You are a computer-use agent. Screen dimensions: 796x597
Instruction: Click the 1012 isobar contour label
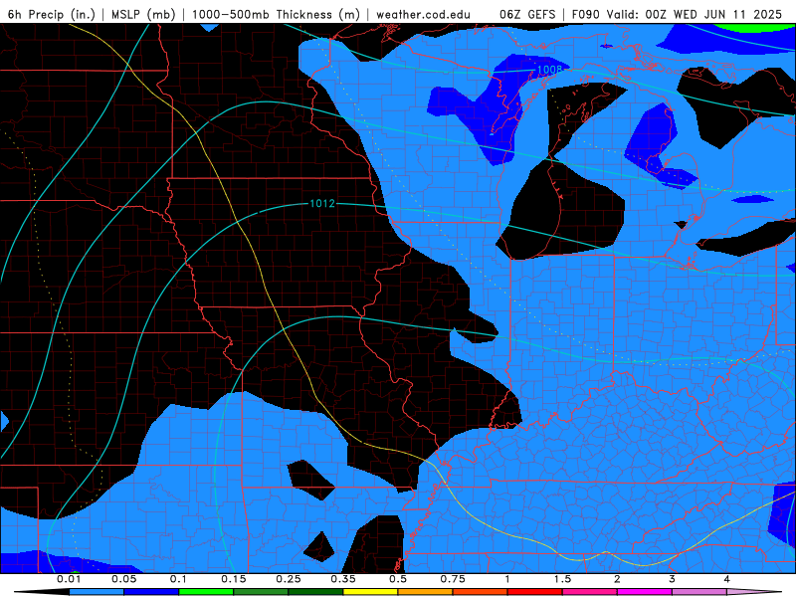(x=322, y=204)
